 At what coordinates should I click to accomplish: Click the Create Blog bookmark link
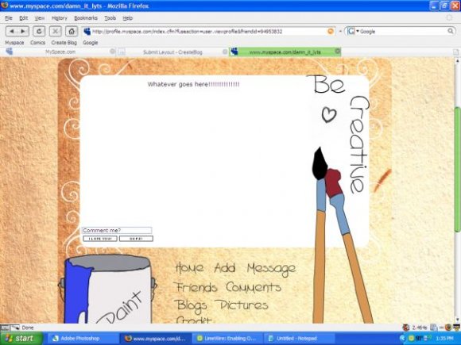pyautogui.click(x=64, y=43)
